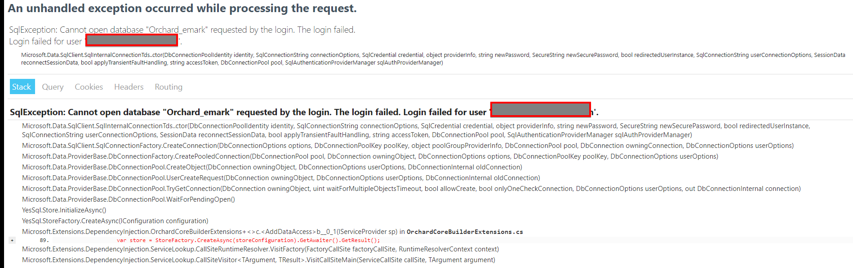Expand the YesSql.StoreFactory.CreateAsync stack frame
Image resolution: width=853 pixels, height=268 pixels.
tap(115, 220)
